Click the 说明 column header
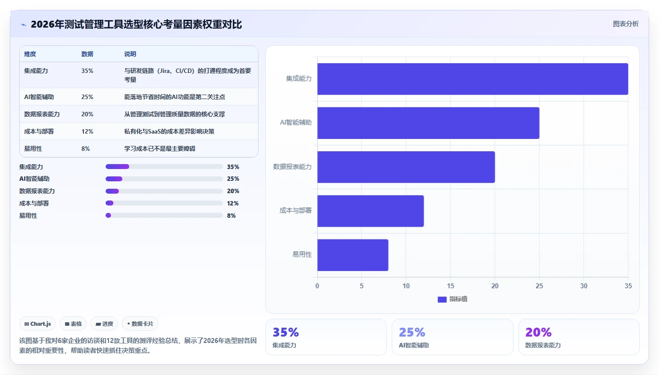The image size is (659, 375). 130,54
